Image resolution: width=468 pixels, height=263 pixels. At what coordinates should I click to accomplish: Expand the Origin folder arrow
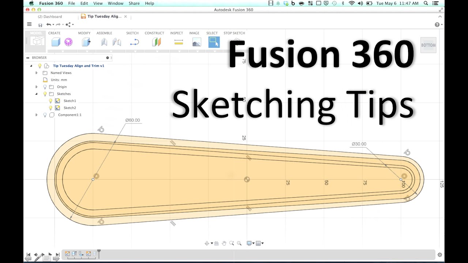pyautogui.click(x=36, y=87)
